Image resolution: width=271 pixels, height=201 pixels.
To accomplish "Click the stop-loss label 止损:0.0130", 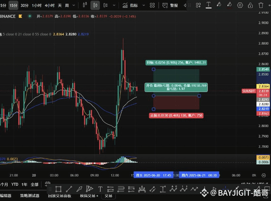I will coord(176,115).
